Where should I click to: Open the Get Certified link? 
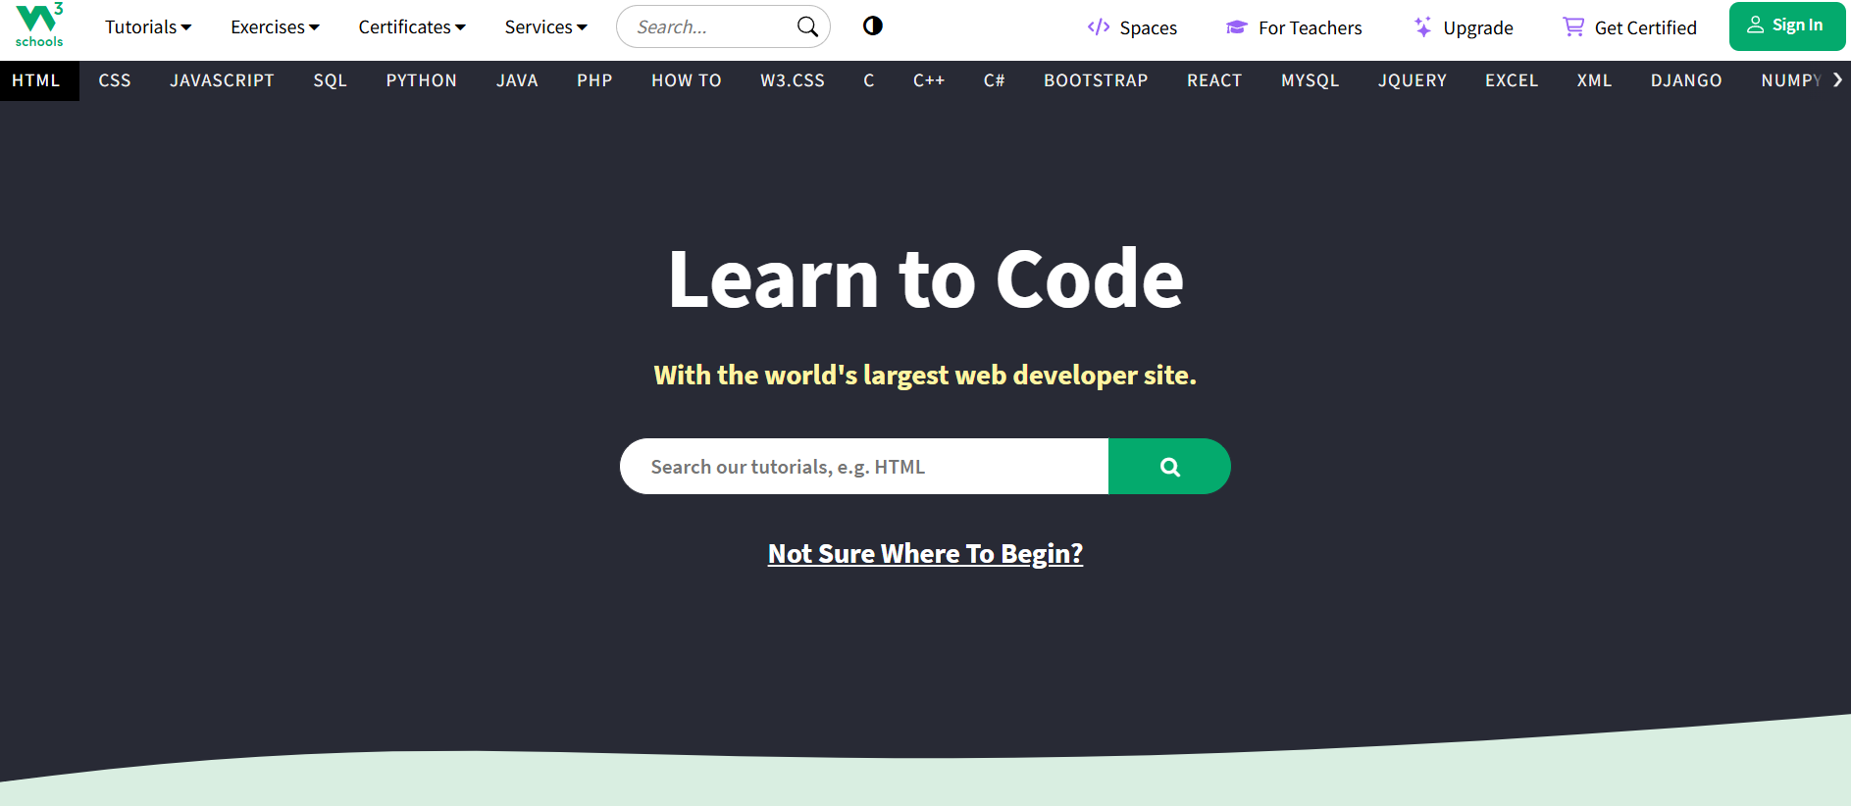pos(1629,27)
